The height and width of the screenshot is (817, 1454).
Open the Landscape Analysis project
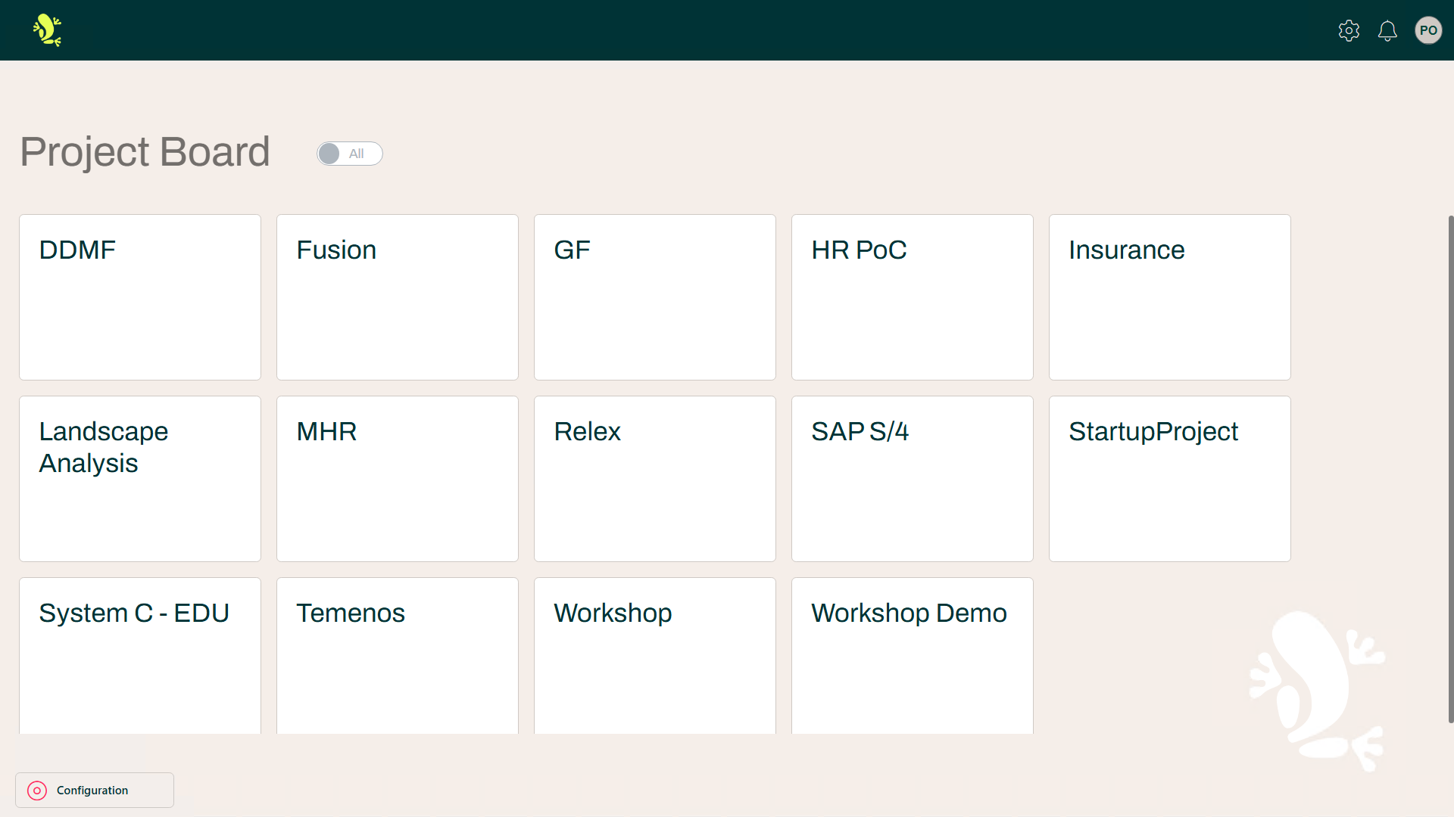pyautogui.click(x=139, y=478)
